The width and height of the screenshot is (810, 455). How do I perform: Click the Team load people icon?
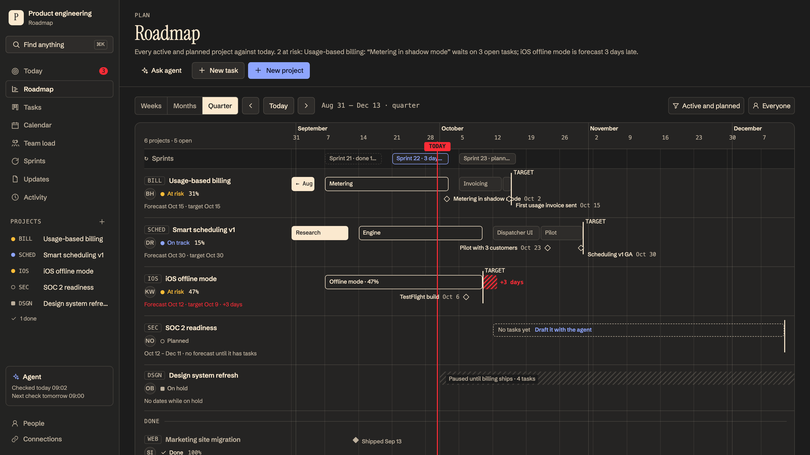(15, 143)
